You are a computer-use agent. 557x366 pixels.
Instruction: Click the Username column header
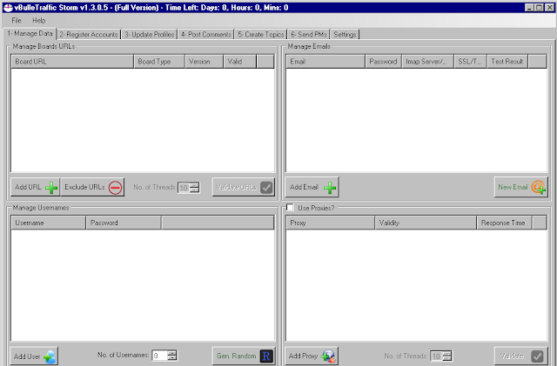click(49, 223)
